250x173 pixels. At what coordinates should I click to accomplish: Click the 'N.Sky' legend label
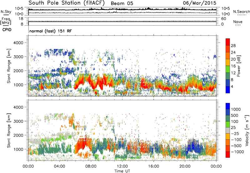6,12
